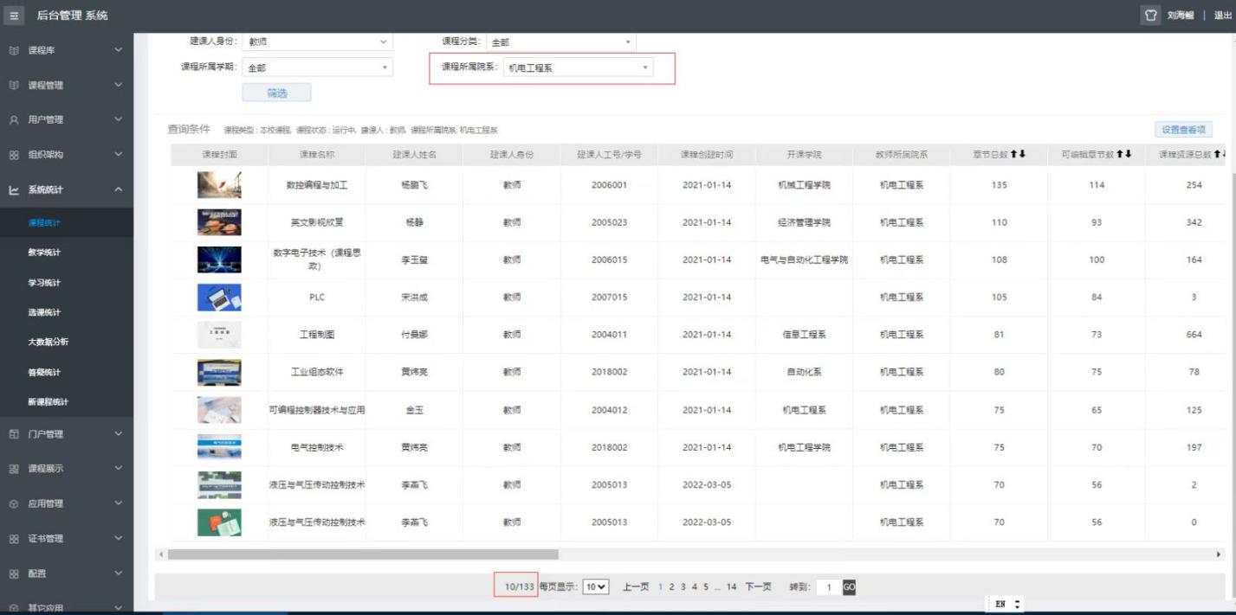
Task: Click the 系统统计 chart icon
Action: coord(14,189)
